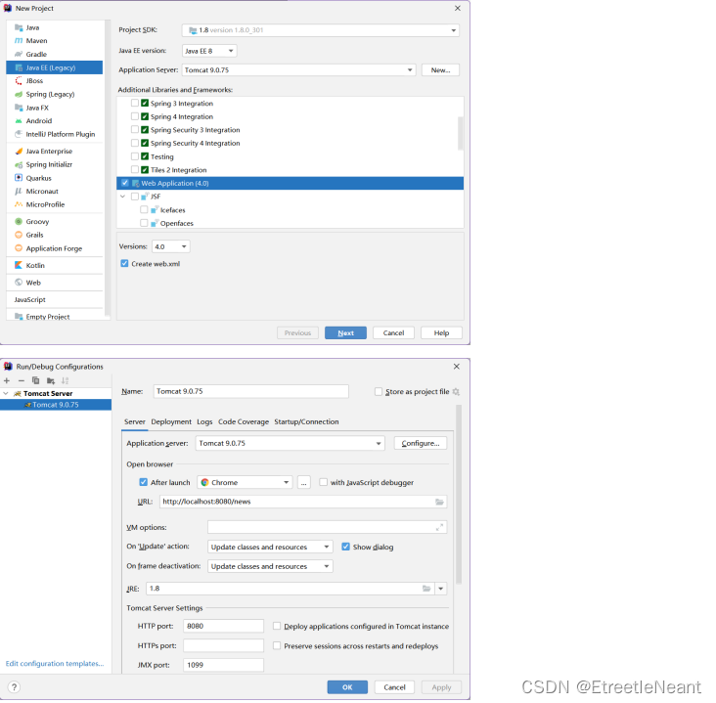This screenshot has height=703, width=716.
Task: Uncheck Web Application (4.0) checkbox
Action: [x=125, y=183]
